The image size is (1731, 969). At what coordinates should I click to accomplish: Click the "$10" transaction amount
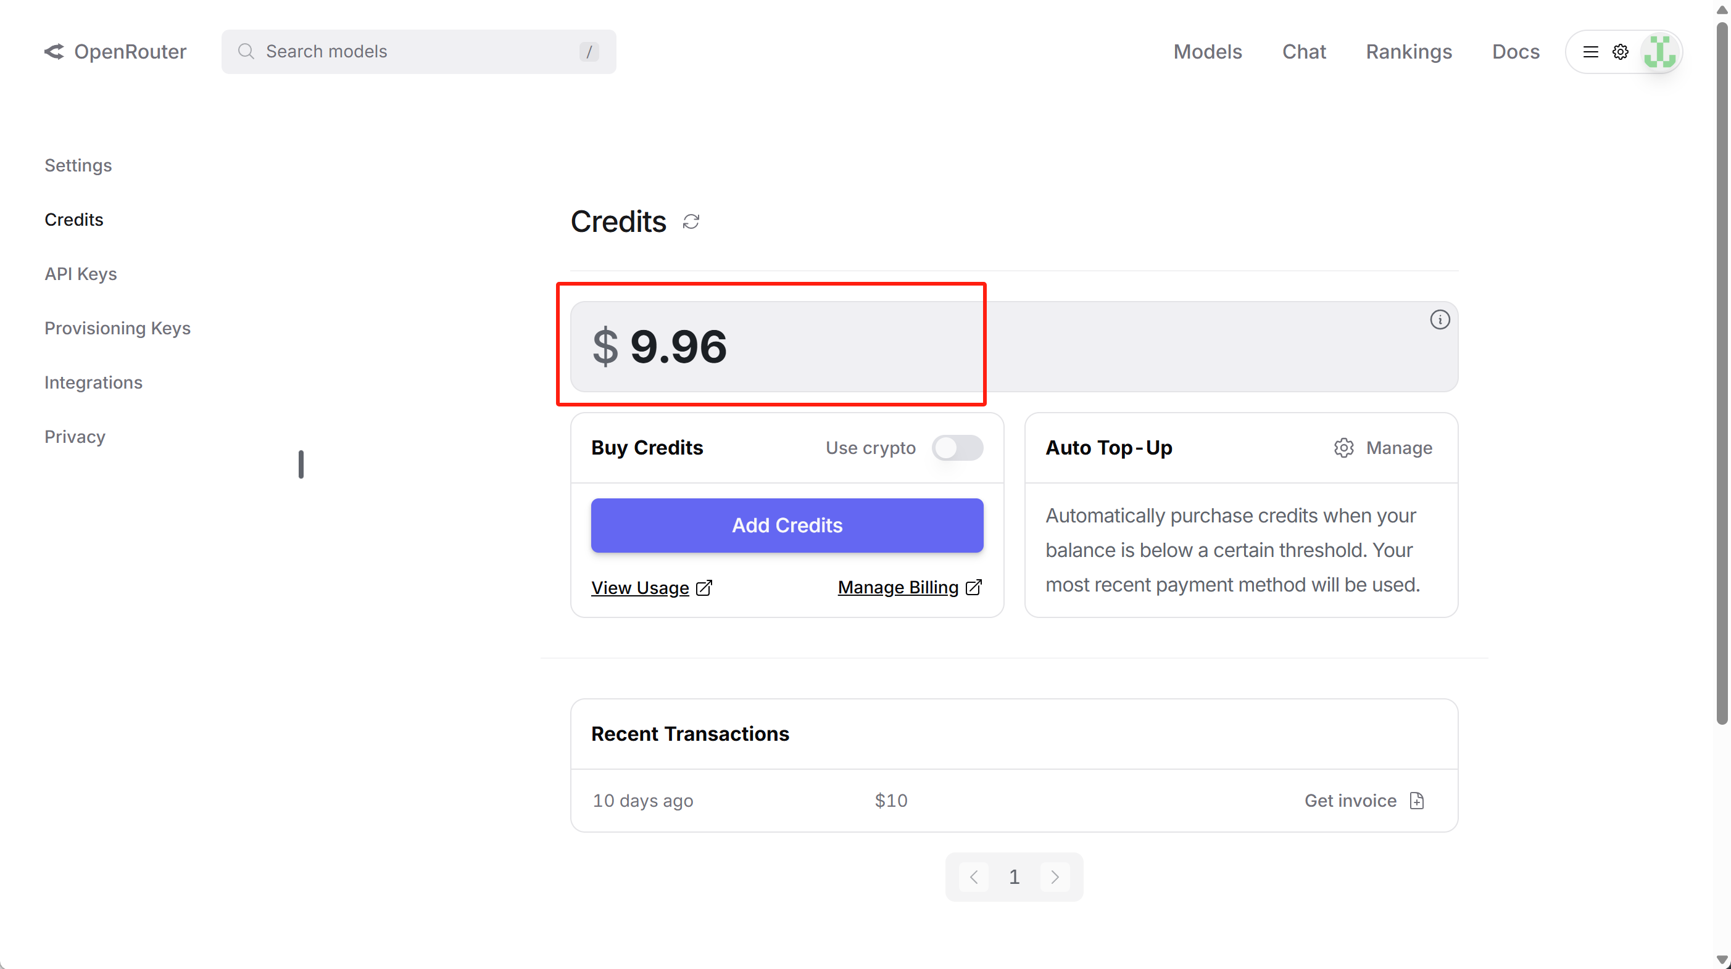coord(891,801)
